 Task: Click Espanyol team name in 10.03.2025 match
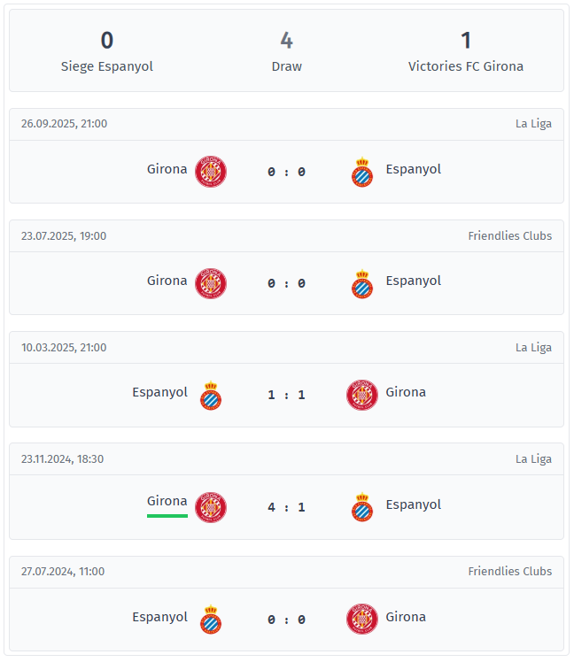[159, 392]
